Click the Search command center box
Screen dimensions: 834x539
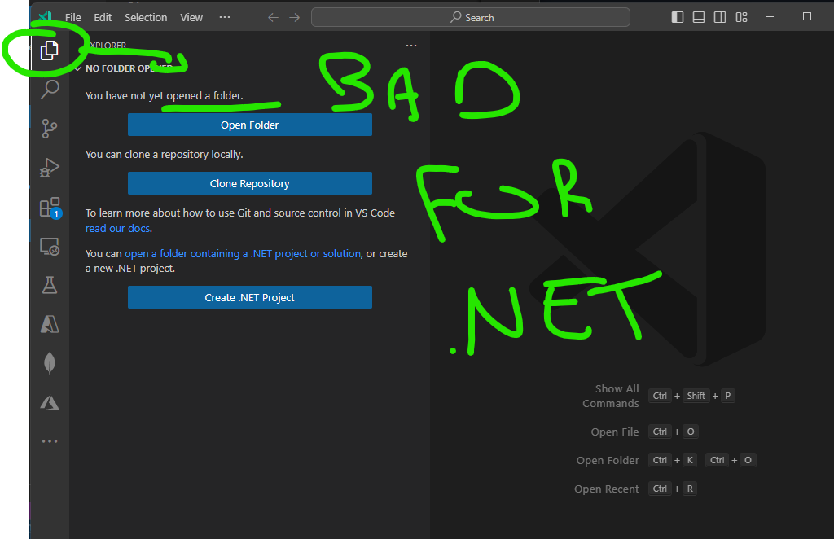pyautogui.click(x=471, y=17)
